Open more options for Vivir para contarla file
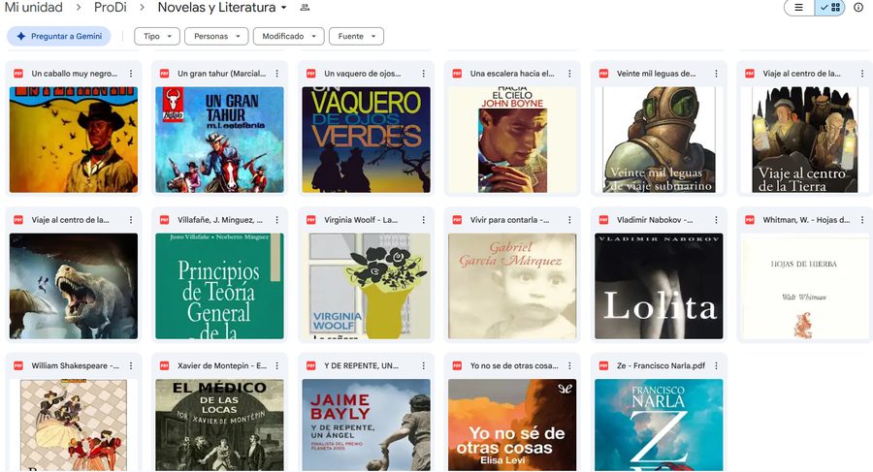This screenshot has width=873, height=472. 569,220
